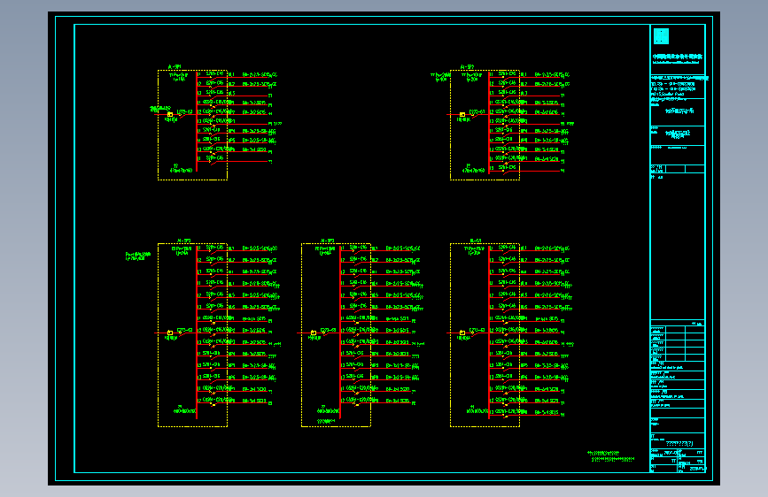This screenshot has width=768, height=497.
Task: Click the signature table grid in the title block
Action: [x=678, y=344]
